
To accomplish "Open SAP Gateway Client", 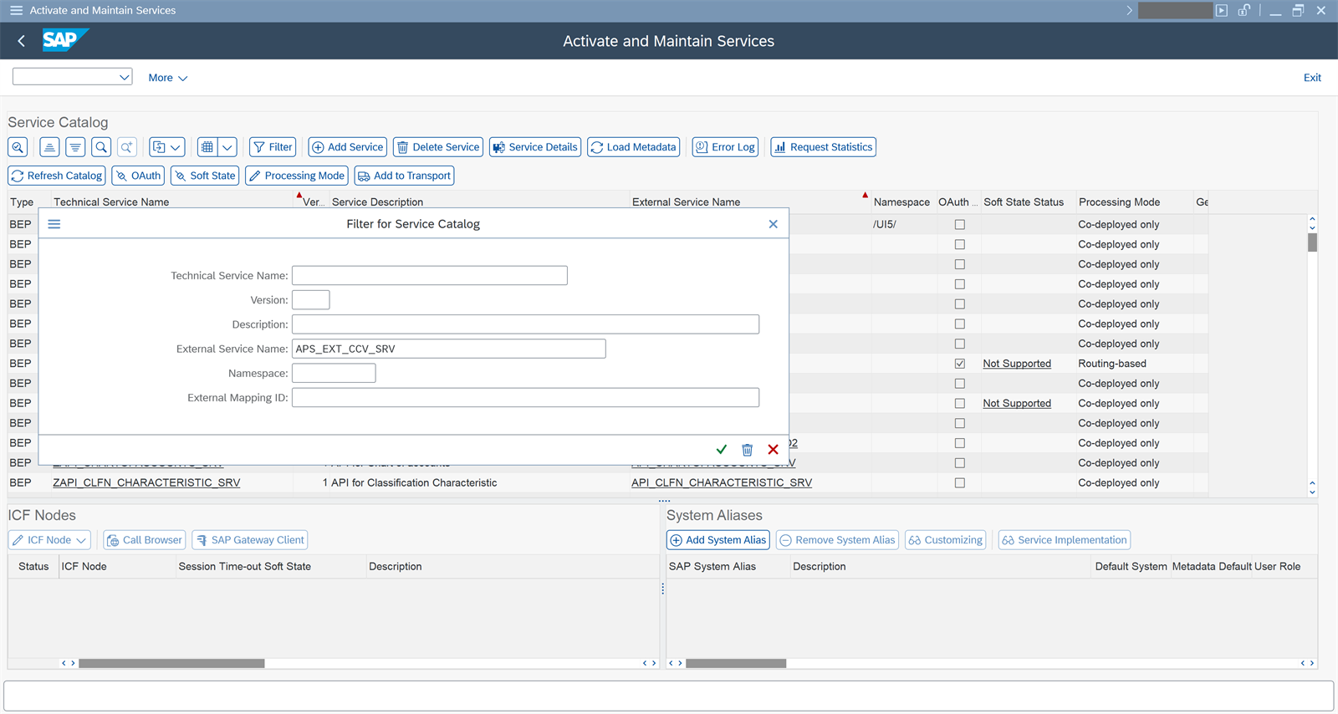I will (x=250, y=540).
